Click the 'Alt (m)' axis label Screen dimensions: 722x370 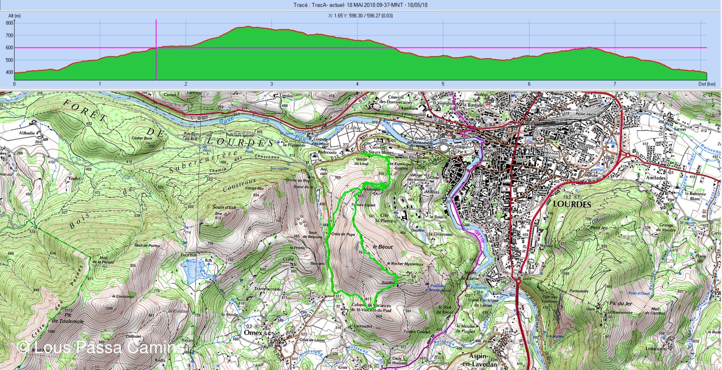[14, 16]
